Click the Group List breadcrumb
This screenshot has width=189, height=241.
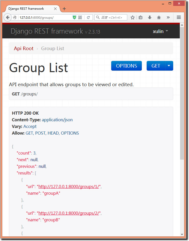[x=53, y=48]
